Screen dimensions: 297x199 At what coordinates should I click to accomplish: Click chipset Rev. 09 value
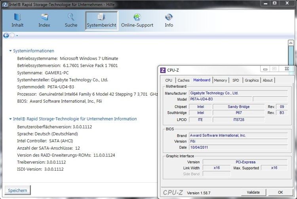282,107
